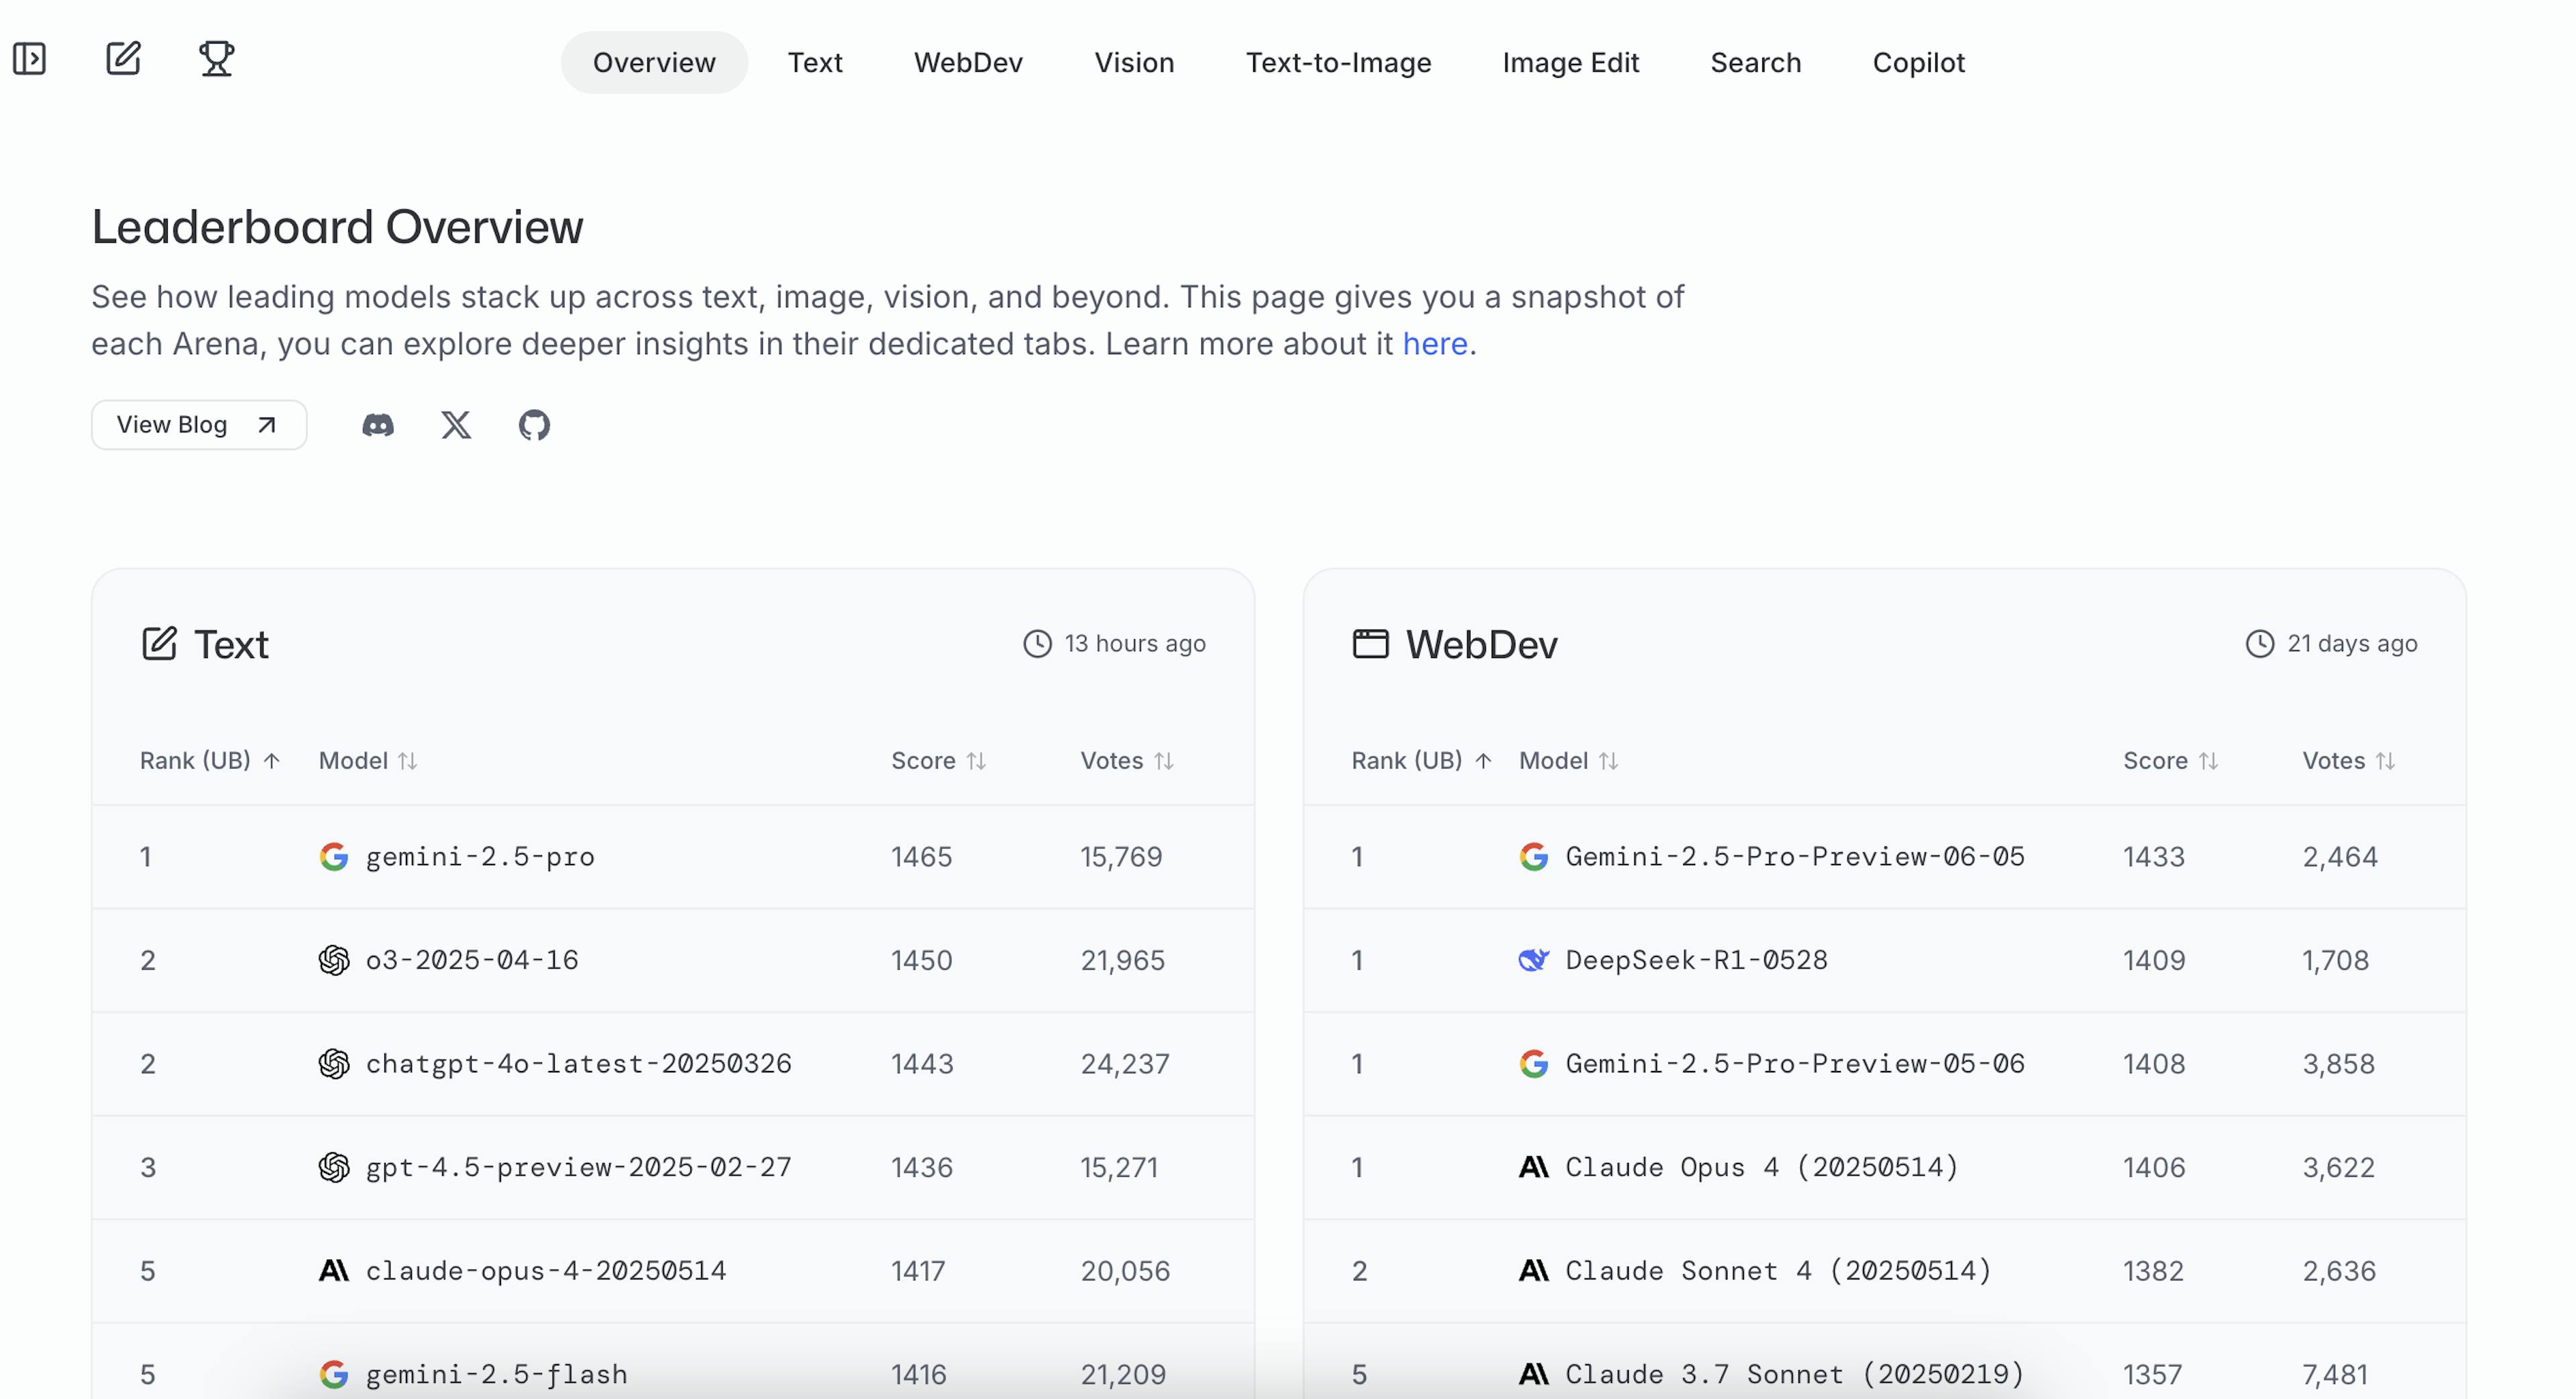Open the Text-to-Image tab
2576x1399 pixels.
[1338, 63]
